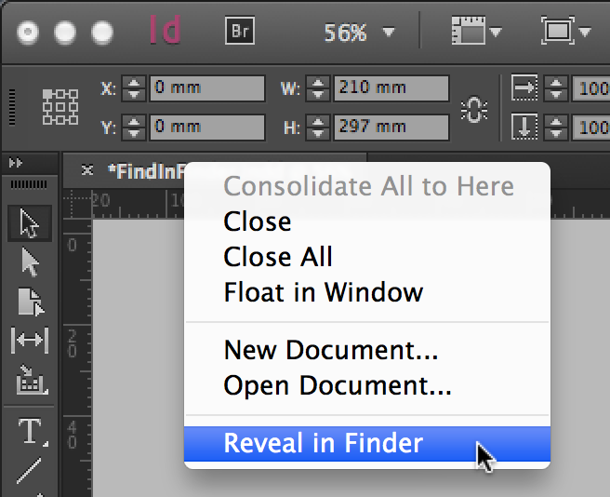Open Adobe Bridge via Br icon
This screenshot has width=610, height=497.
point(240,31)
